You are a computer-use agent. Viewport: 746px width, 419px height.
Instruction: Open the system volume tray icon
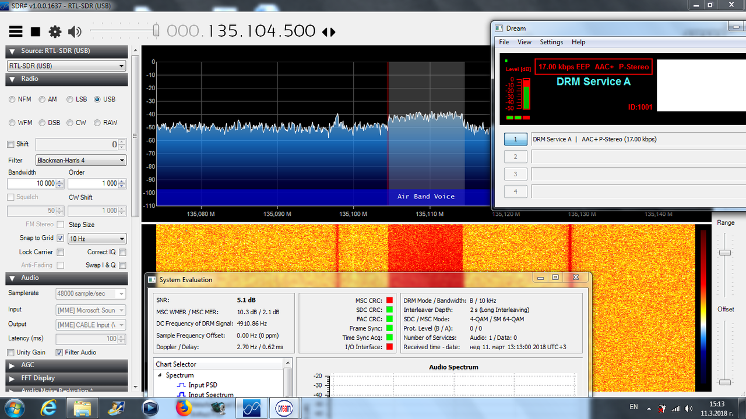[x=689, y=408]
